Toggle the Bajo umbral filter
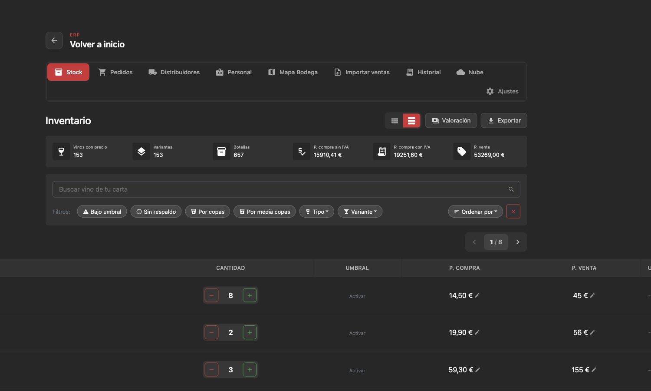 tap(102, 212)
